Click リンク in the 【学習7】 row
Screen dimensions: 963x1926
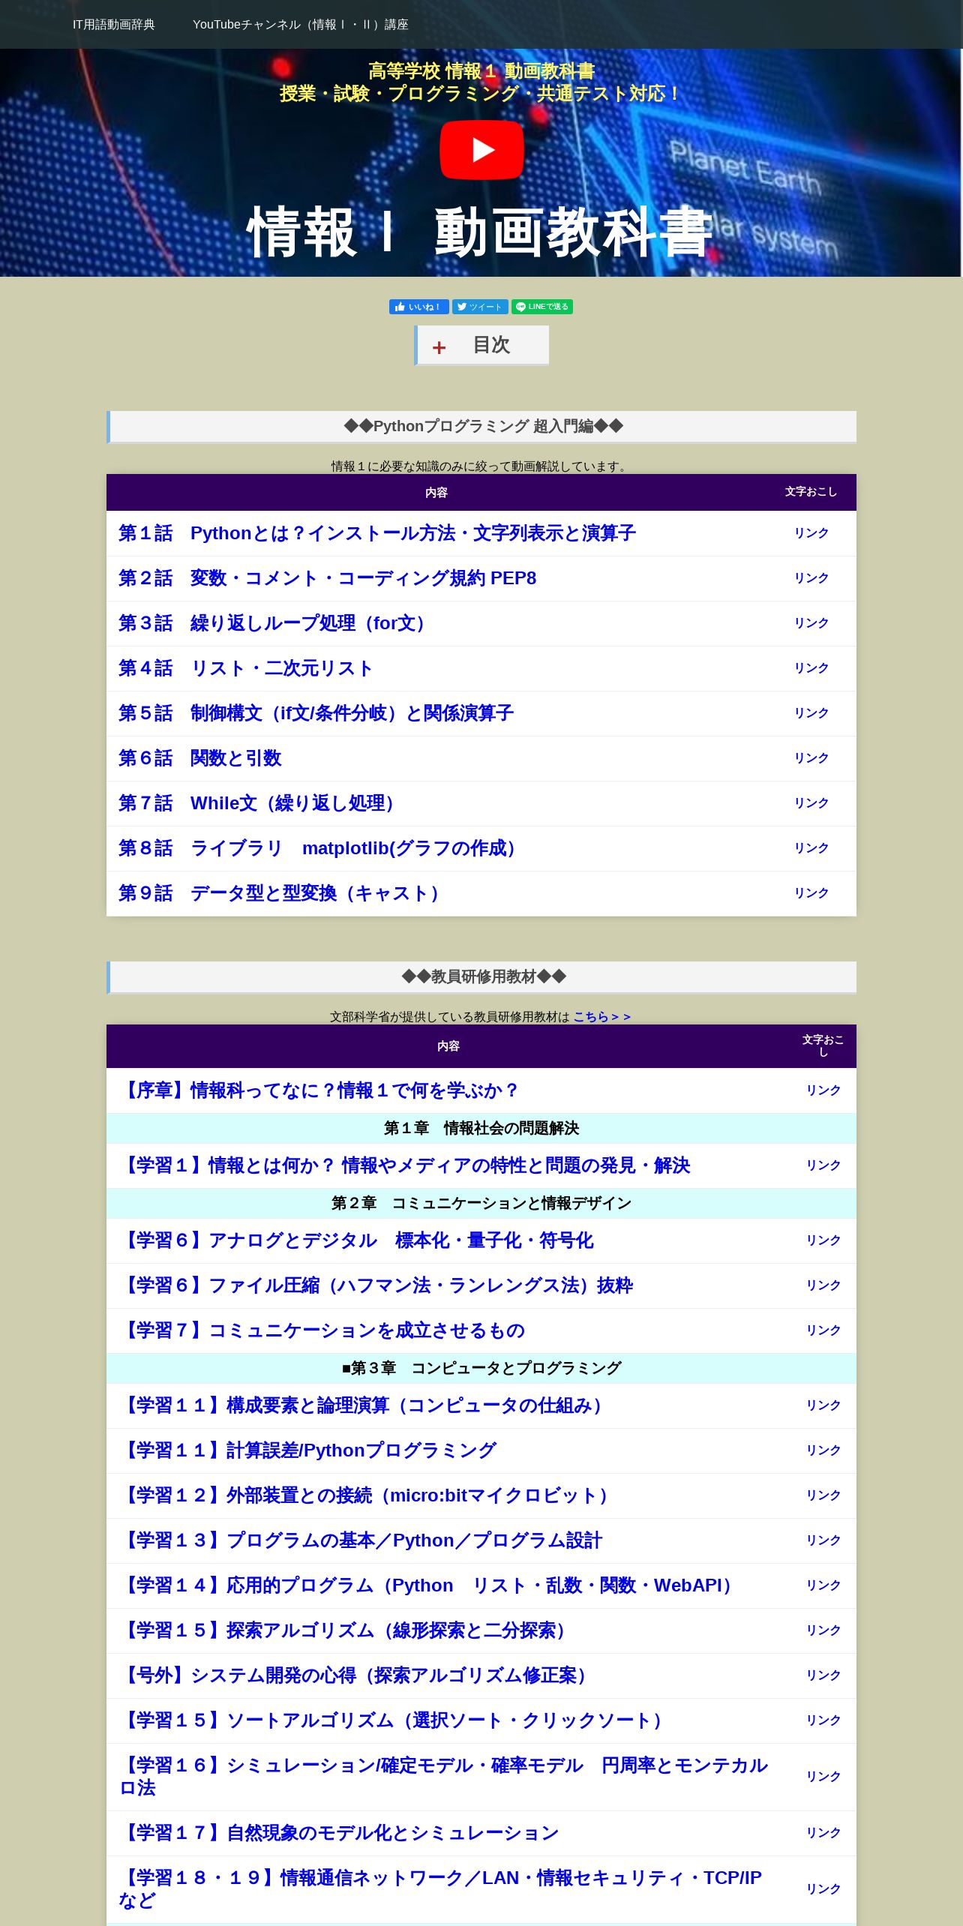pos(823,1330)
